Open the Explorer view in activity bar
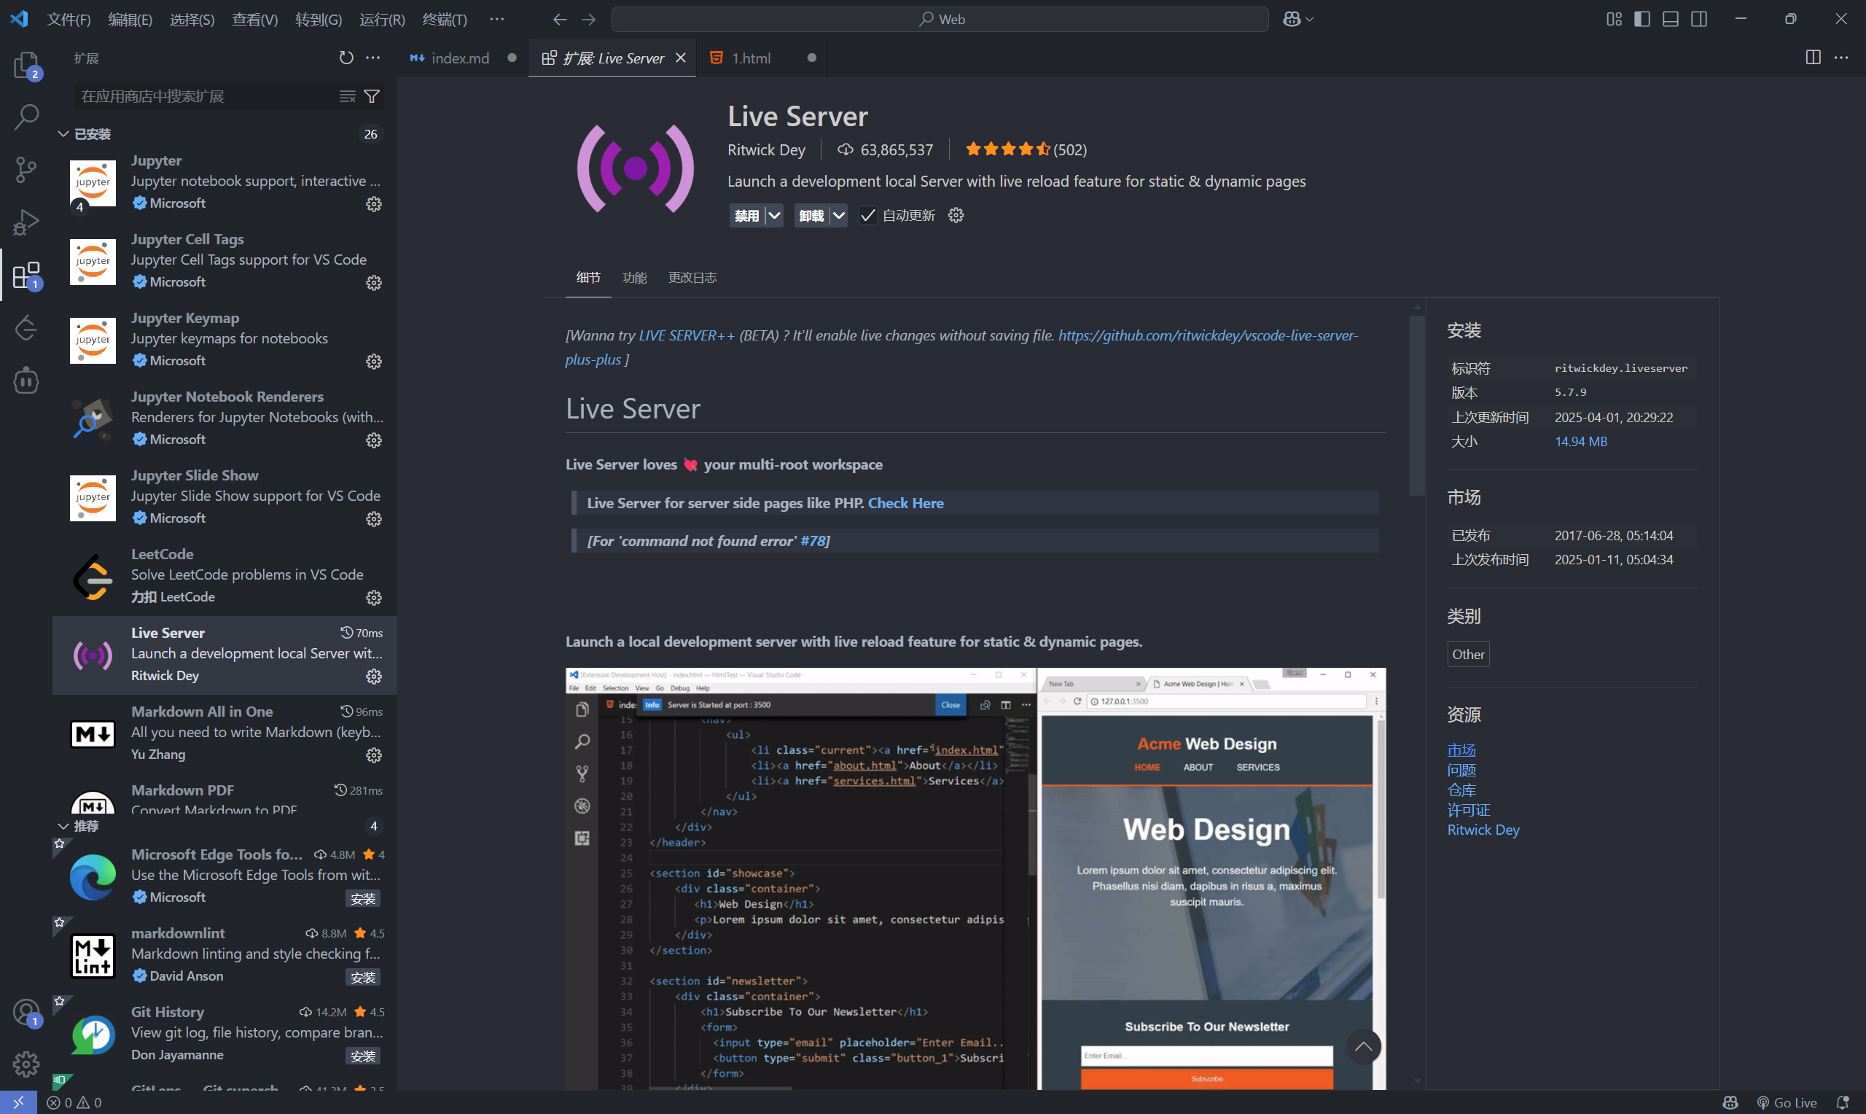 point(26,66)
